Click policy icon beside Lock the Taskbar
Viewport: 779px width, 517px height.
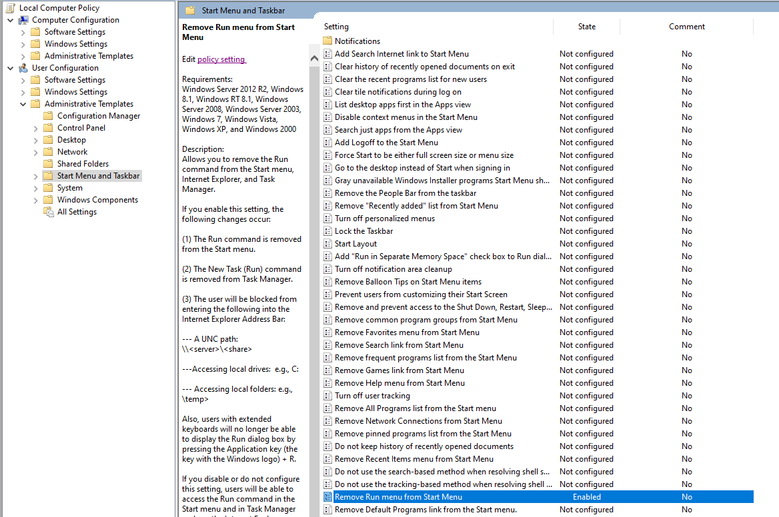pos(327,231)
